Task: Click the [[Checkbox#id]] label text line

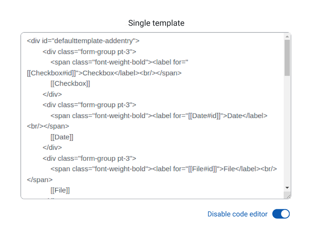Action: click(104, 73)
